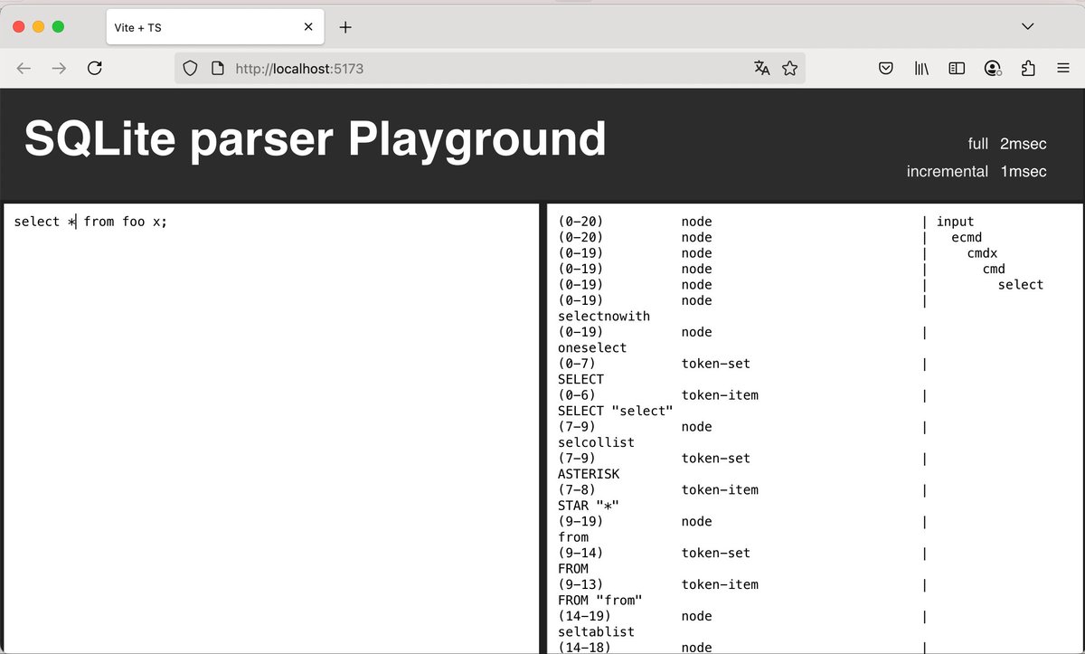Viewport: 1085px width, 654px height.
Task: Click the 'cmd' tree node label
Action: pyautogui.click(x=994, y=269)
